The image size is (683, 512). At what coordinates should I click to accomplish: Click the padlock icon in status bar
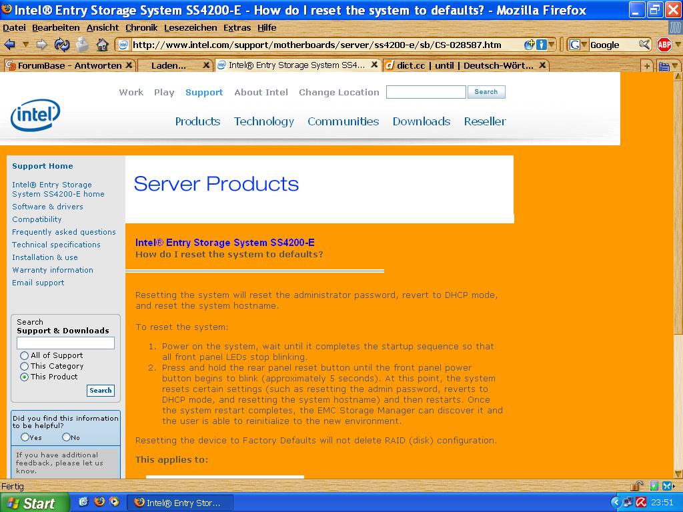coord(637,486)
